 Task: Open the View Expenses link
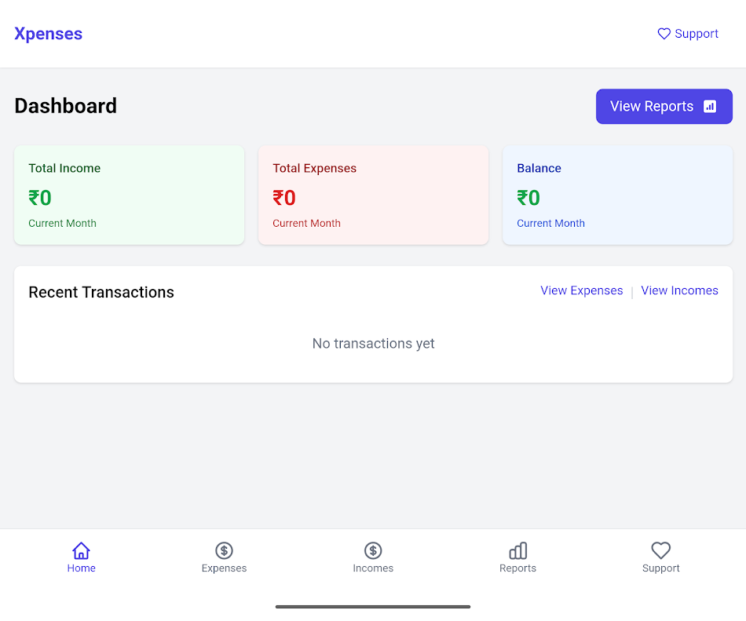pos(581,290)
